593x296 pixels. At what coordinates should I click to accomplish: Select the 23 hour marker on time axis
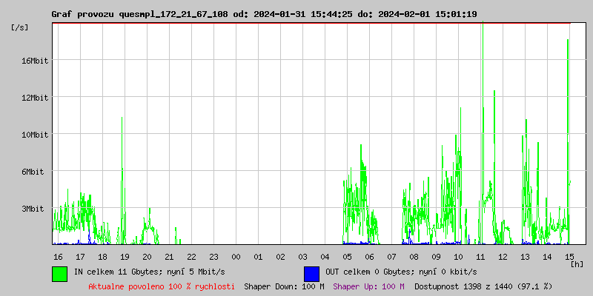213,256
